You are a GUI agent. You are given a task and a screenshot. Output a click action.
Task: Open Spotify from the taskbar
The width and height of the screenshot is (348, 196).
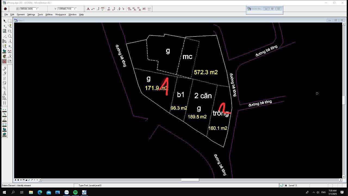75,192
